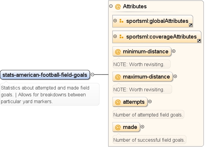The image size is (209, 147).
Task: Follow the globalAttributes reference arrow
Action: pyautogui.click(x=191, y=25)
